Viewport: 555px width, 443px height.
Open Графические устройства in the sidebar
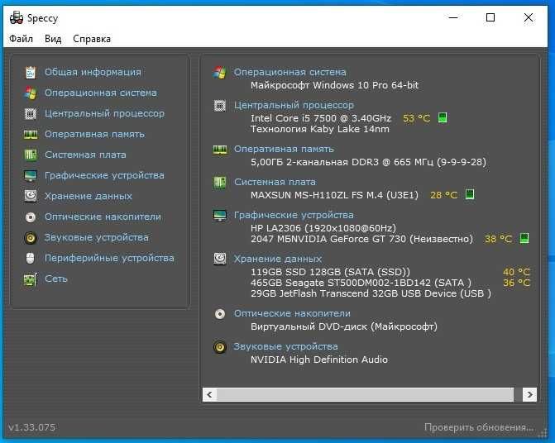pyautogui.click(x=104, y=175)
